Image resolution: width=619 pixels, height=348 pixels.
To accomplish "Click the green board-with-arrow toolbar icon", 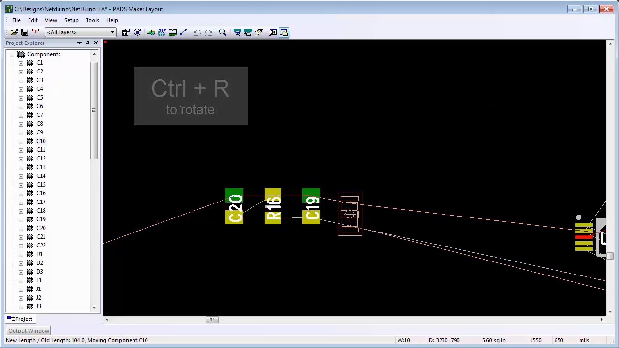I will (x=151, y=32).
